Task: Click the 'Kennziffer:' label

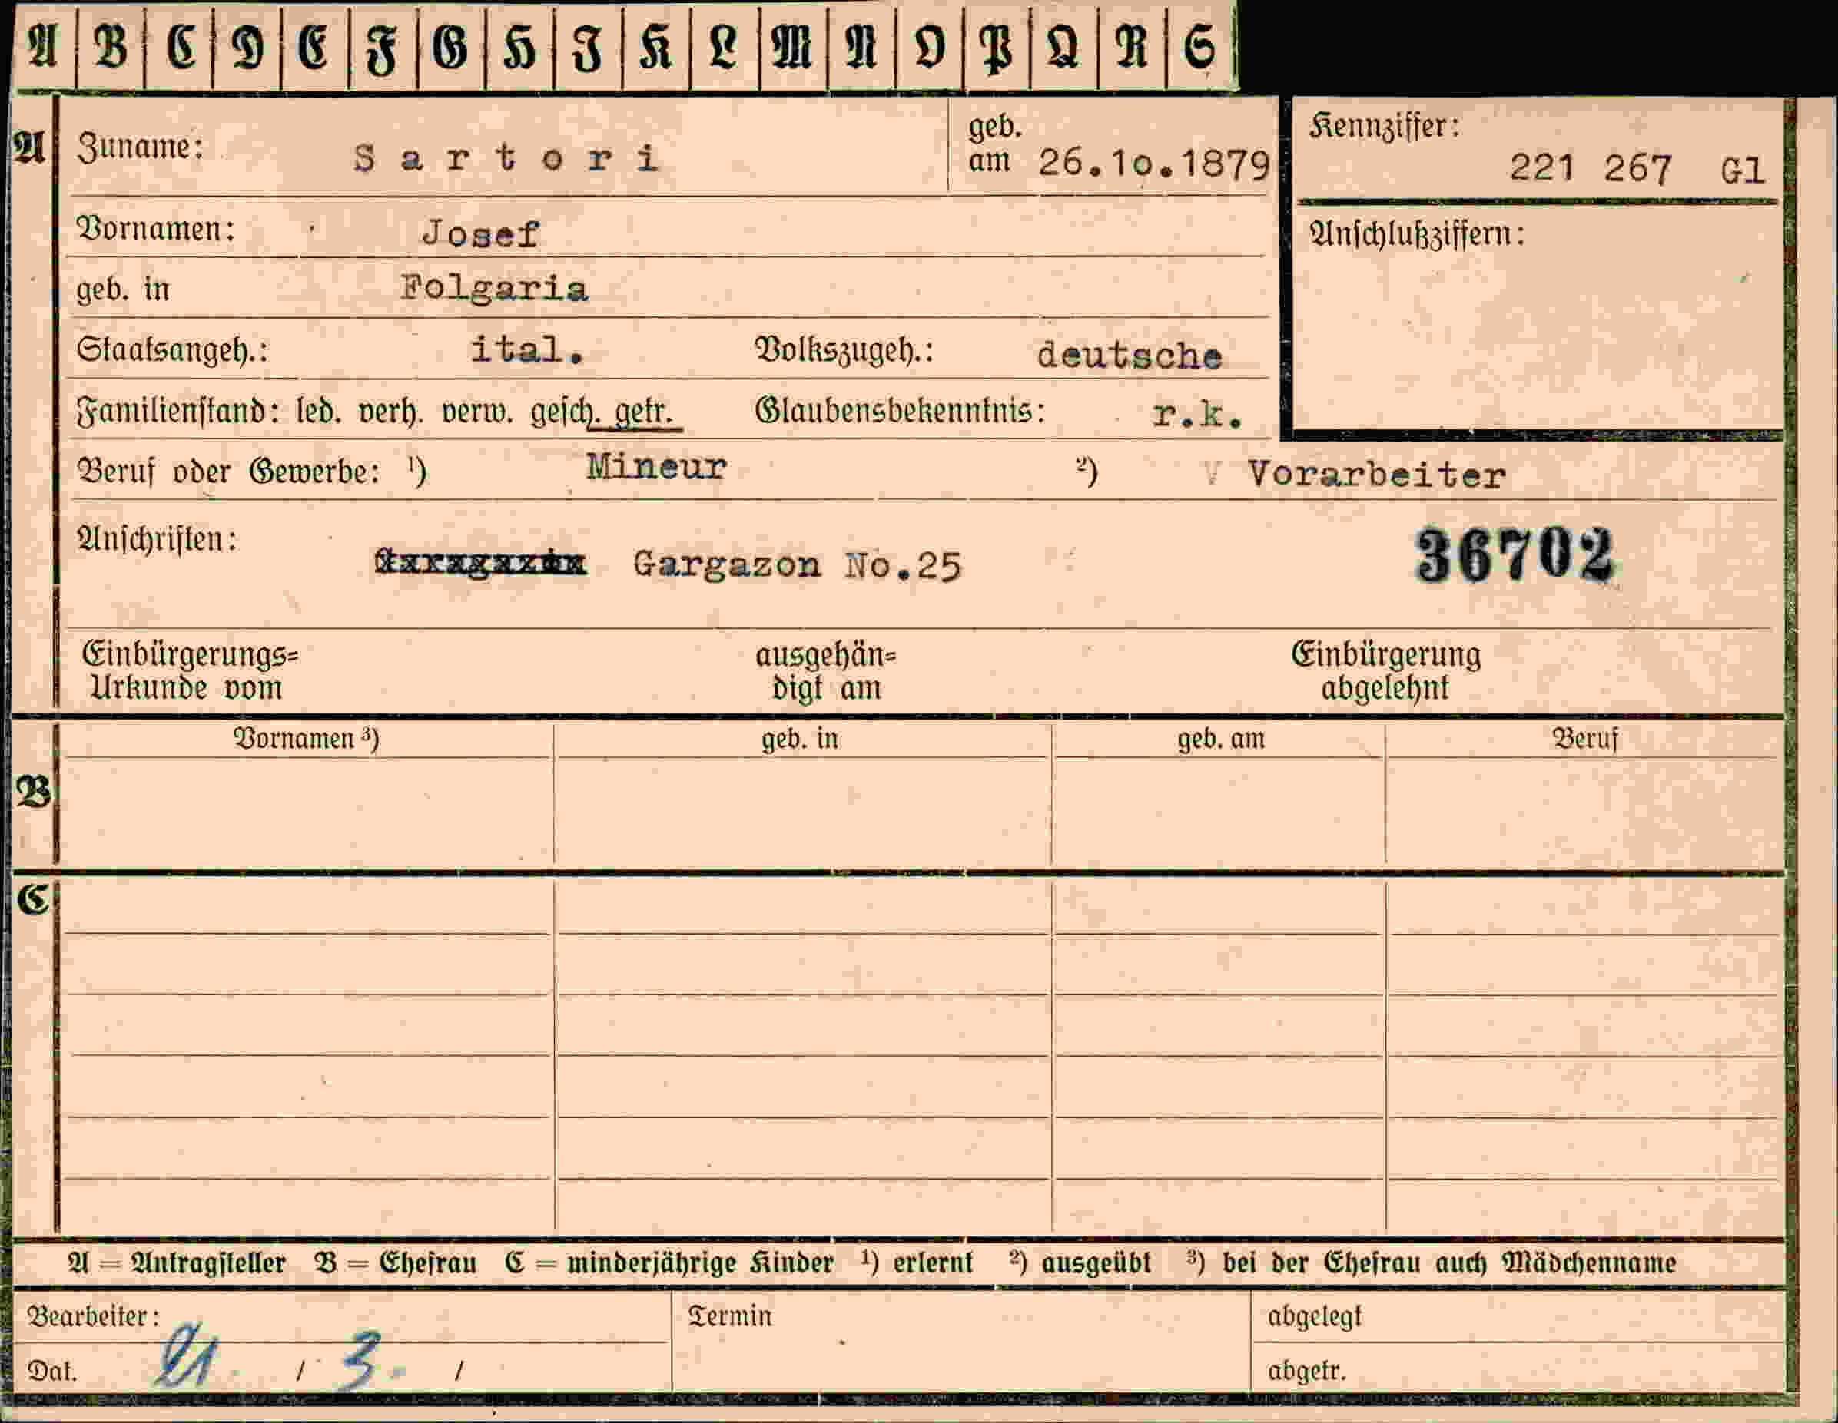Action: [x=1385, y=127]
